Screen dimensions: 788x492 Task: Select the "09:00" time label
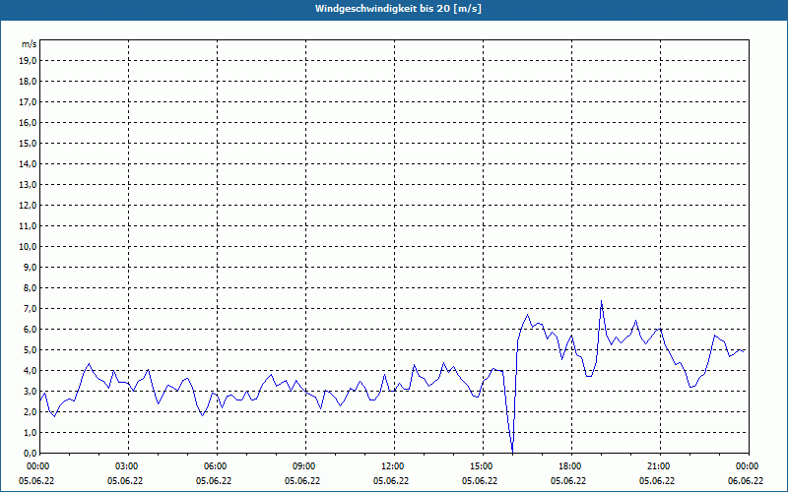[x=306, y=466]
